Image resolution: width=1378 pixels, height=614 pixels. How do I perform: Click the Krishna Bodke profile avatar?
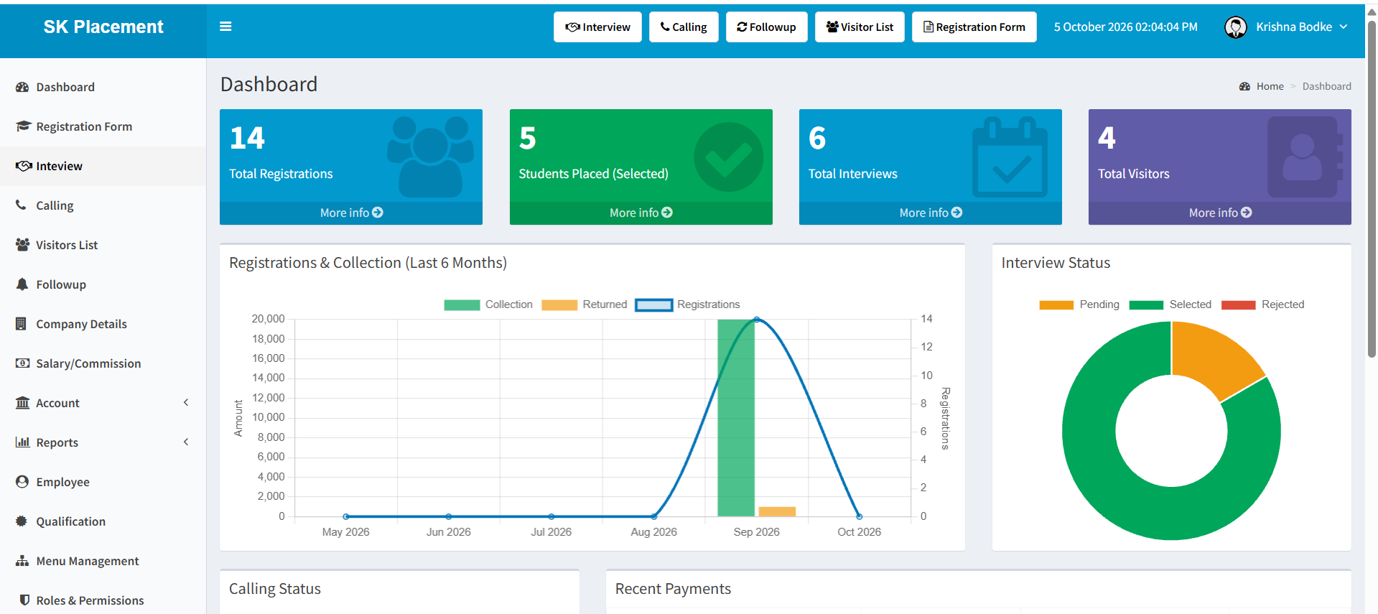(1235, 27)
